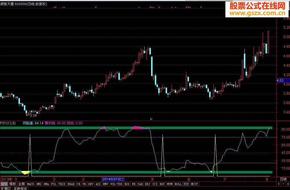Switch to the ASI indicator

pos(98,184)
